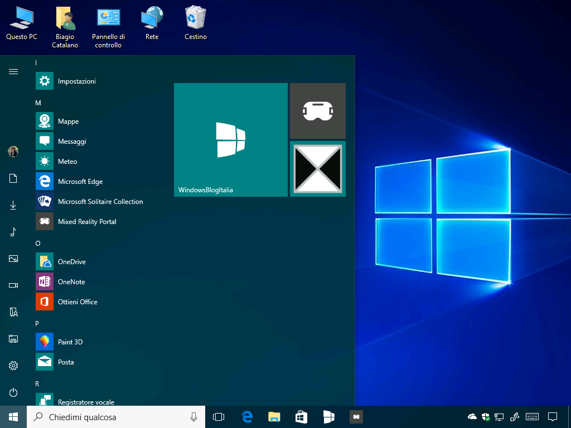Launch Mixed Reality Portal from the list
This screenshot has height=428, width=571.
98,221
